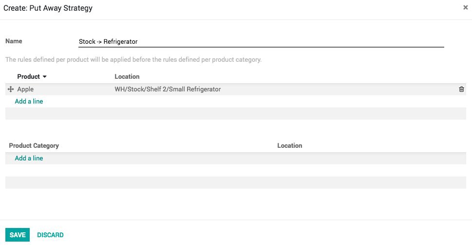Click Location header in the product table
This screenshot has width=472, height=245.
click(127, 77)
